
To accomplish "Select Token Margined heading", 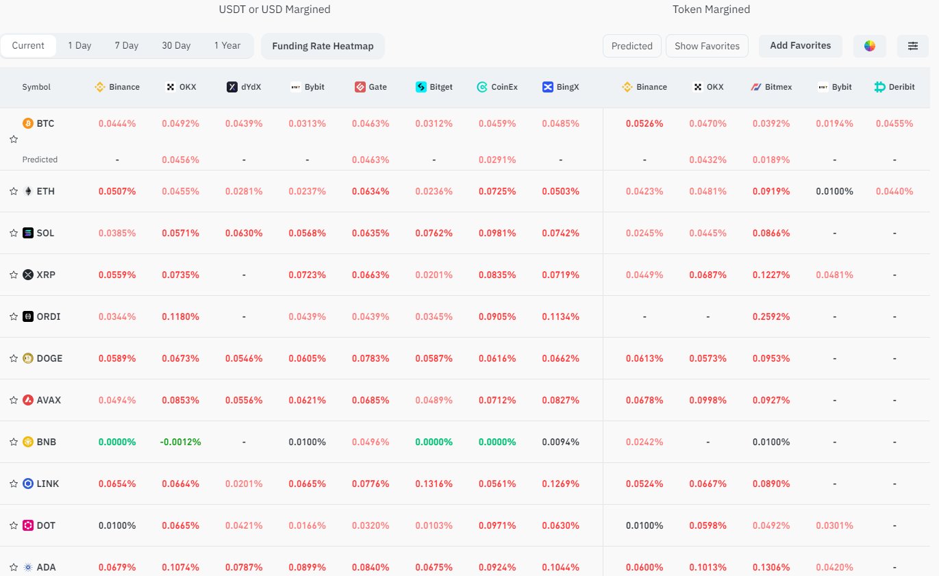I will click(711, 10).
